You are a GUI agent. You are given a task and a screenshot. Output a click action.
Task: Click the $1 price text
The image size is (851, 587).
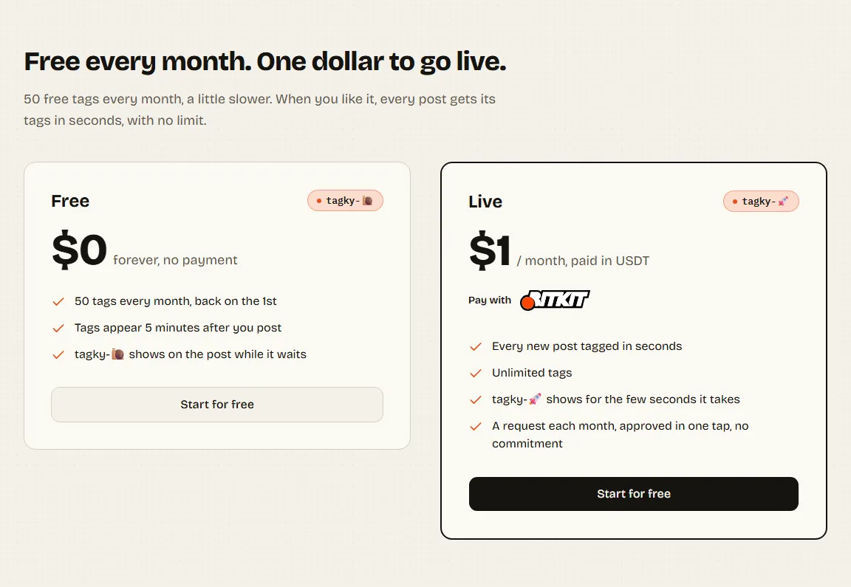[x=490, y=250]
